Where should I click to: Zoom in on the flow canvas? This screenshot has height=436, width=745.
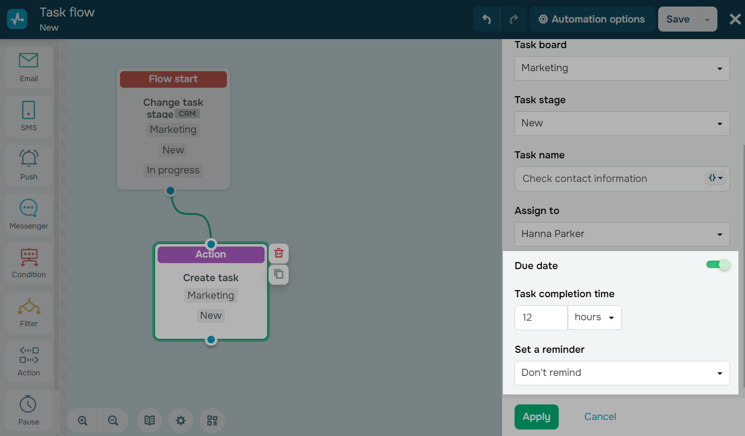tap(83, 420)
